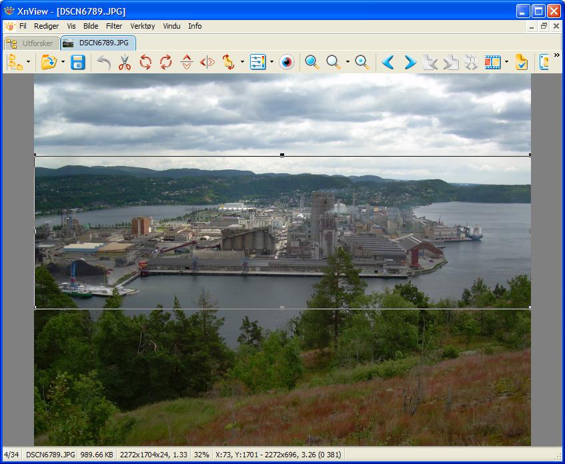Viewport: 565px width, 464px height.
Task: Expand the zoom dropdown arrow
Action: [348, 62]
